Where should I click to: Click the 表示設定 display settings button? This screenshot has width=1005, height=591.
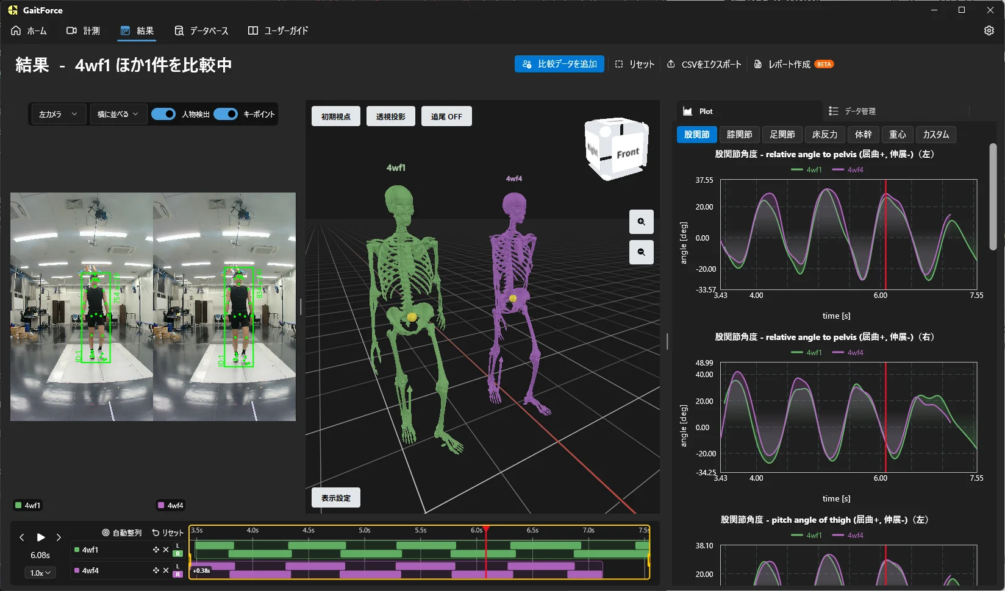(x=336, y=498)
